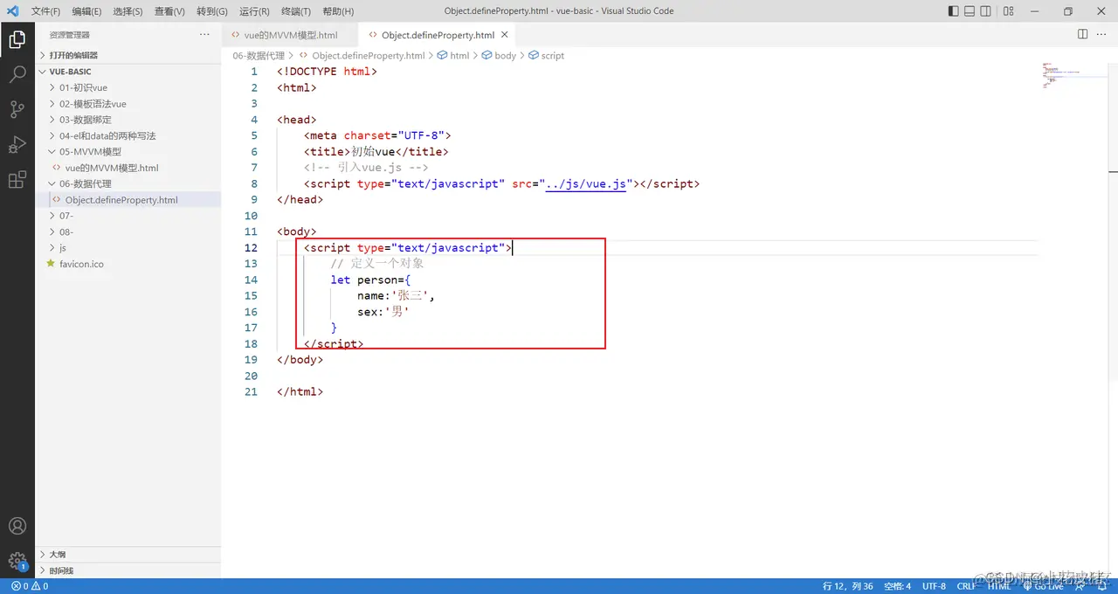Open vue的MVVM模型.html in file tree

coord(128,168)
